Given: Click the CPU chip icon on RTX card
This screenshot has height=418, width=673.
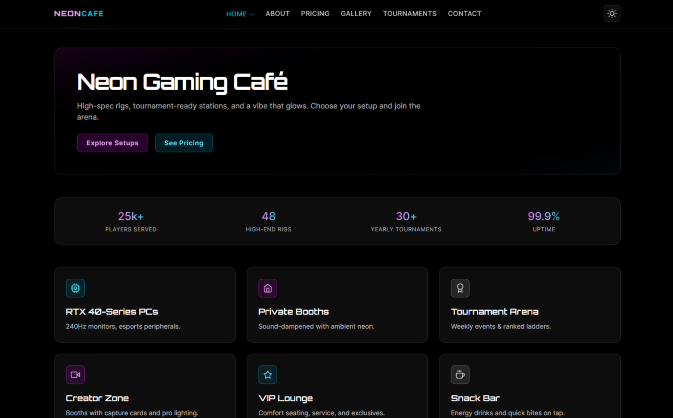Looking at the screenshot, I should coord(75,288).
